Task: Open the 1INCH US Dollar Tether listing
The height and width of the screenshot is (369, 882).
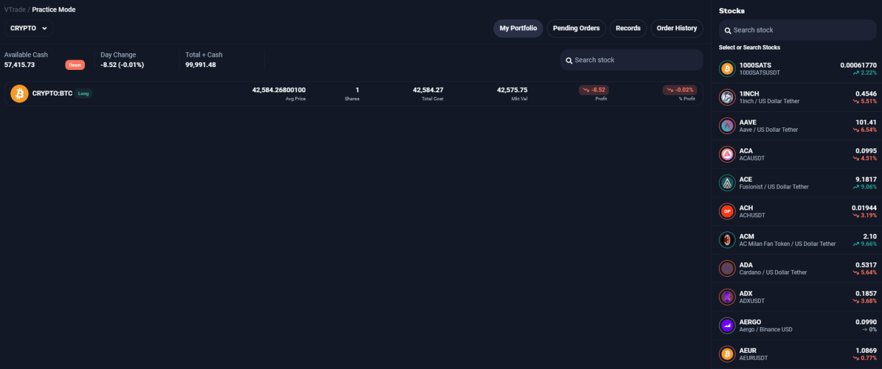Action: click(x=797, y=97)
